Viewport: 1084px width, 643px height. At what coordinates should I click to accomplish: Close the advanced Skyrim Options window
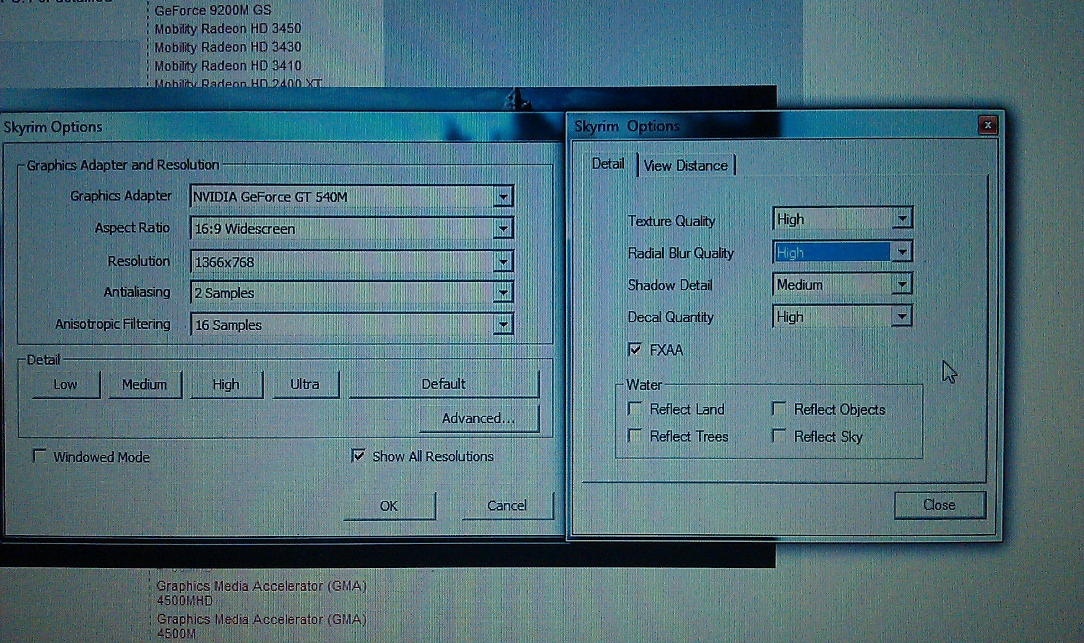[x=987, y=125]
